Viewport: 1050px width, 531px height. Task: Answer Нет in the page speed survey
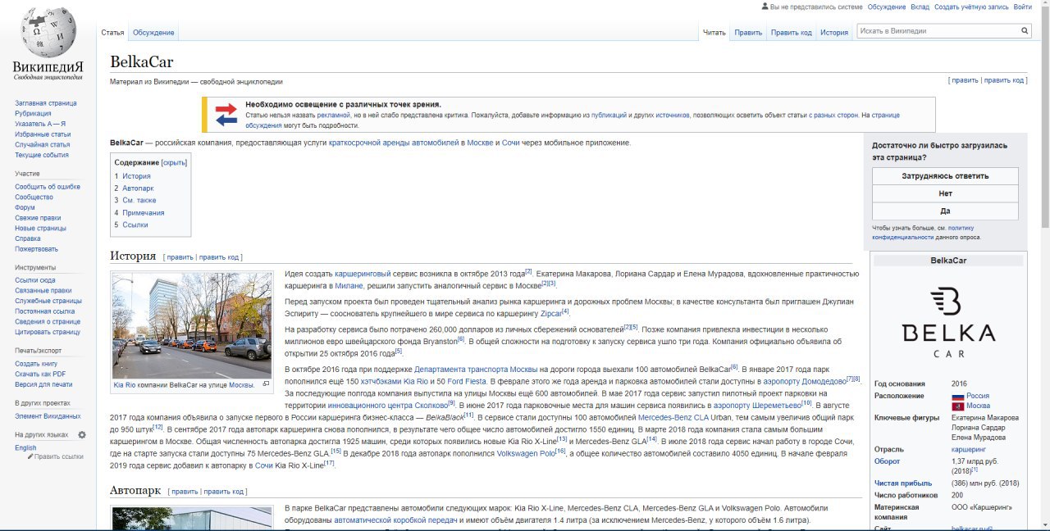click(945, 193)
